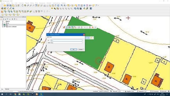Toggle visibility of the Места layer
This screenshot has height=96, width=170.
point(3,23)
